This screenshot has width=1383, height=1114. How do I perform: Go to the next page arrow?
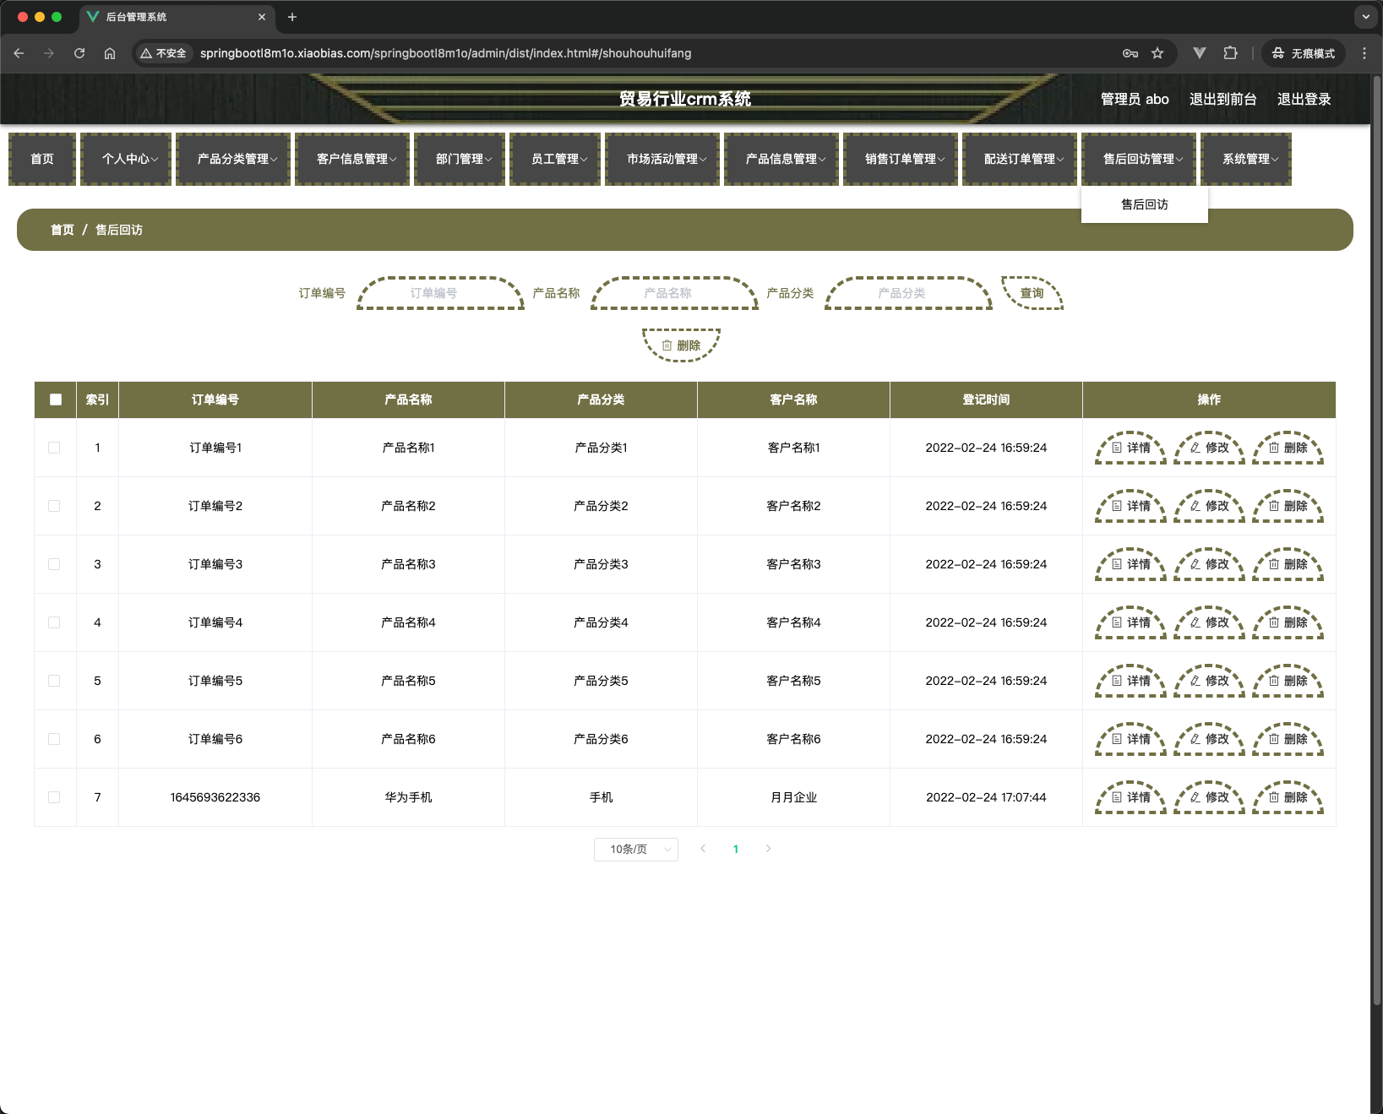(x=768, y=849)
